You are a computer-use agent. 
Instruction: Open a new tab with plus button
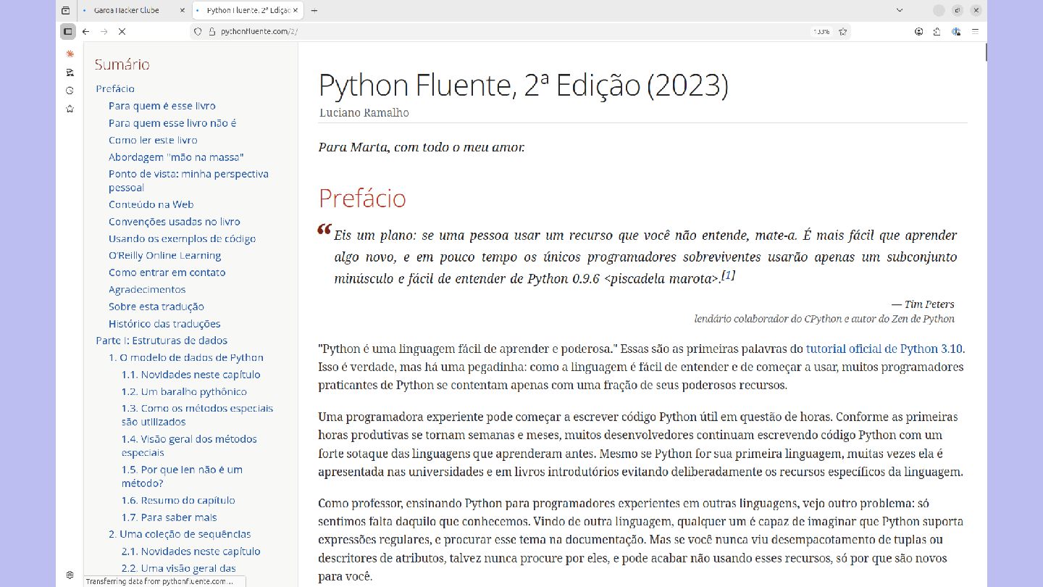pos(314,11)
